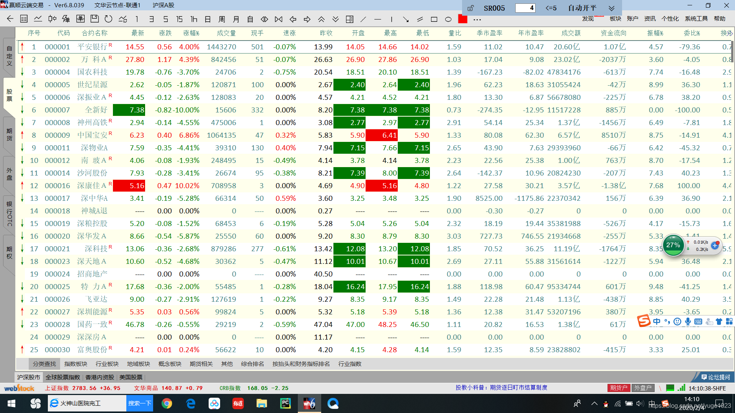This screenshot has width=735, height=413.
Task: Select the arrow drawing tool
Action: [406, 19]
